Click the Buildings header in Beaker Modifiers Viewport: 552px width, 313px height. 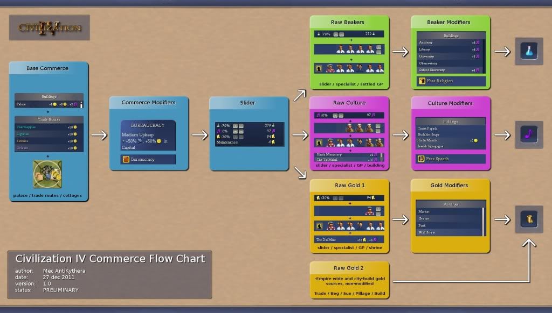coord(451,36)
